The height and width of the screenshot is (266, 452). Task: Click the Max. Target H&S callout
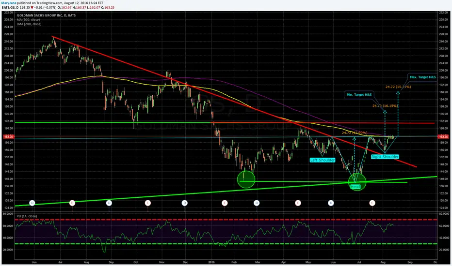pyautogui.click(x=422, y=77)
